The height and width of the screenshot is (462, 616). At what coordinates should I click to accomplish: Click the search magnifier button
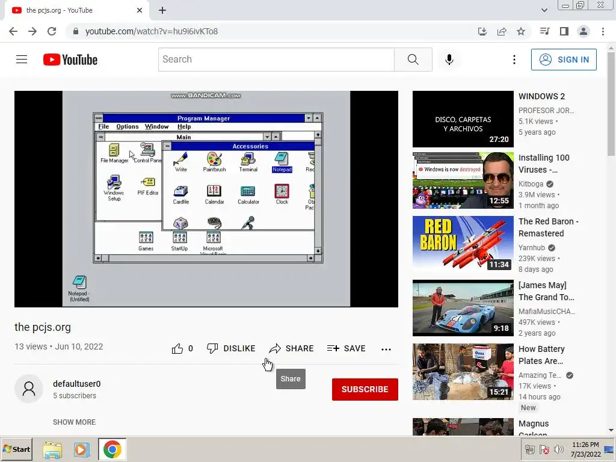[413, 60]
